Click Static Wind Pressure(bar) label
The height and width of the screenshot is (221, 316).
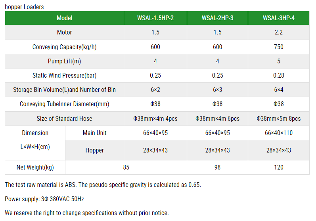[x=64, y=76]
